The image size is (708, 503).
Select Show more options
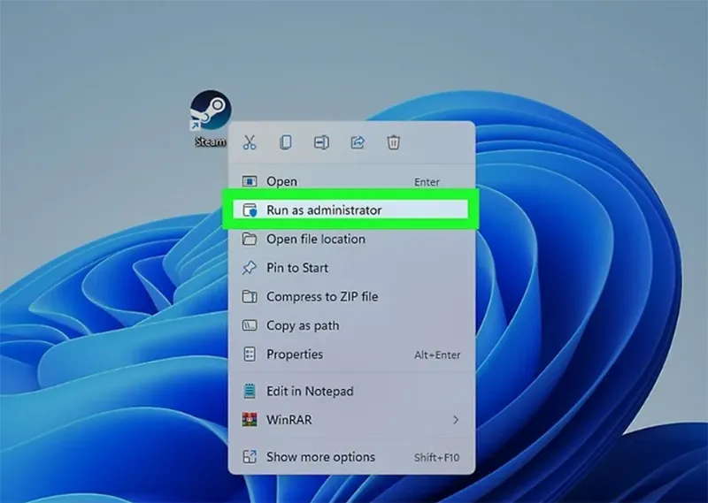(351, 457)
